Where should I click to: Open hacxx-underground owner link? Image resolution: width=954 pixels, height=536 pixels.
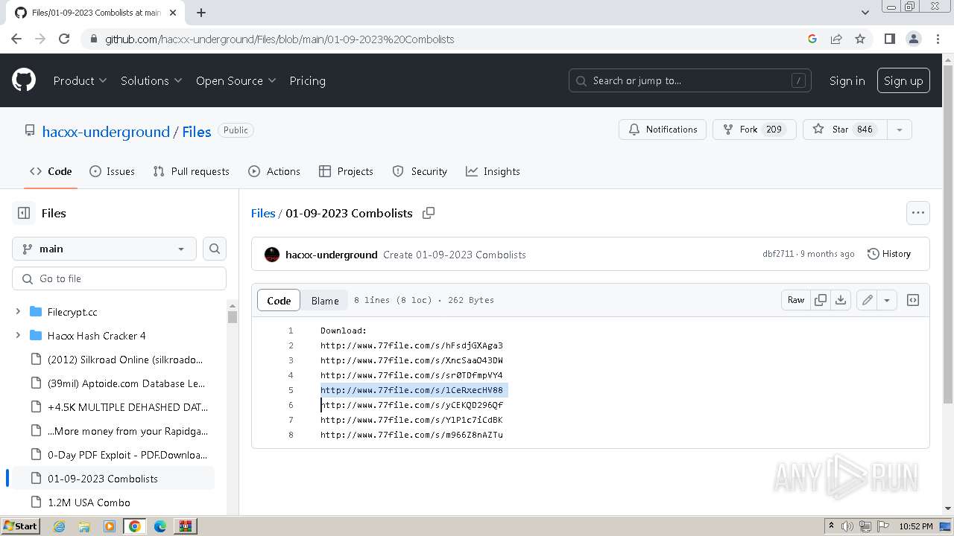[x=106, y=132]
